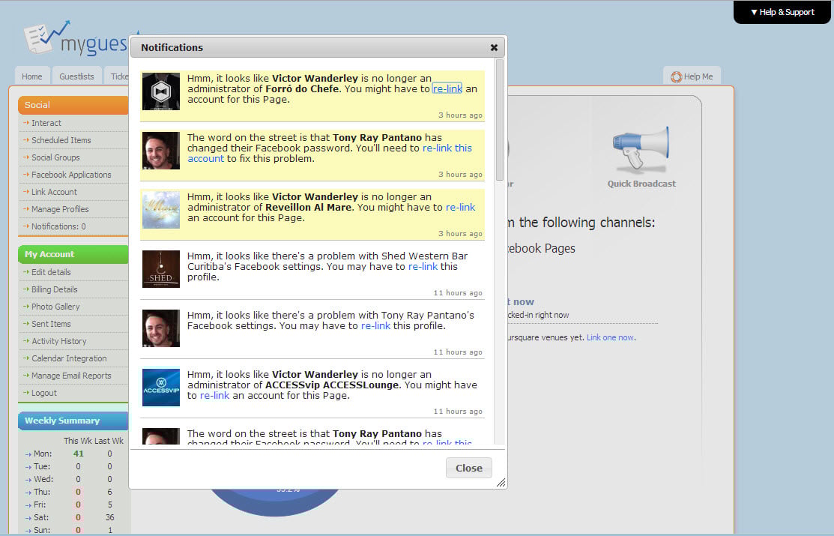Click the Forró do Chefe notification thumbnail
The height and width of the screenshot is (536, 834).
coord(161,91)
